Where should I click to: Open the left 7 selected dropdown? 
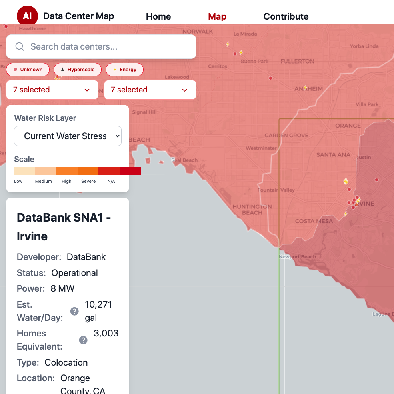tap(52, 90)
